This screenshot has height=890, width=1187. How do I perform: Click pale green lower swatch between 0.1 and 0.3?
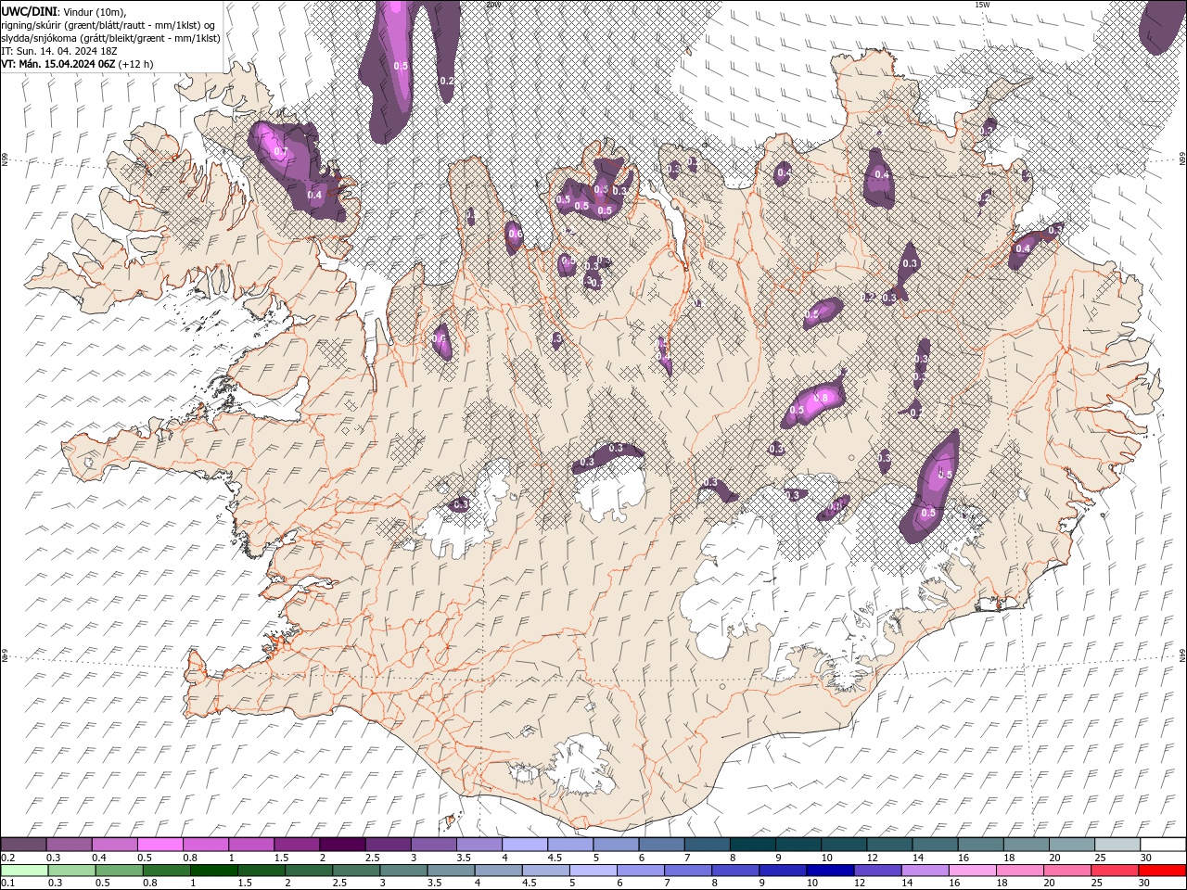pyautogui.click(x=24, y=871)
